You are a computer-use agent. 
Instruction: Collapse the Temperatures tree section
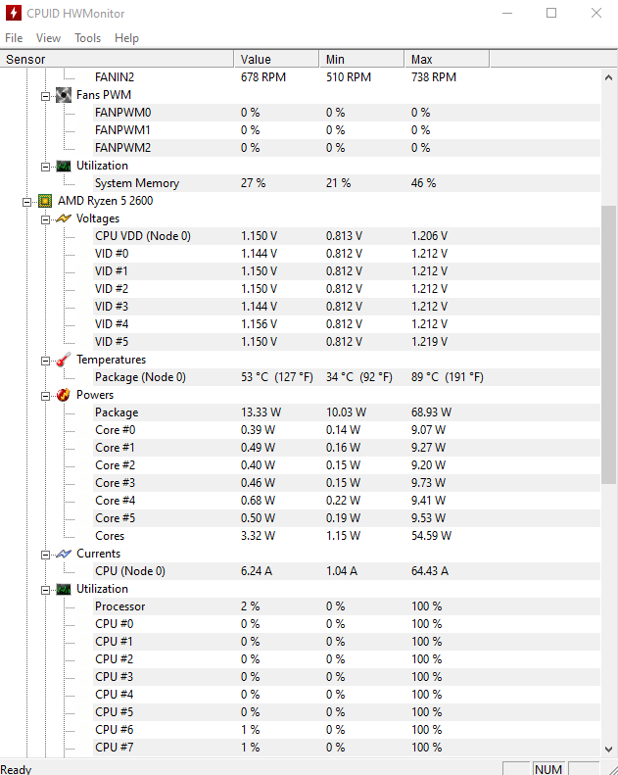[45, 360]
